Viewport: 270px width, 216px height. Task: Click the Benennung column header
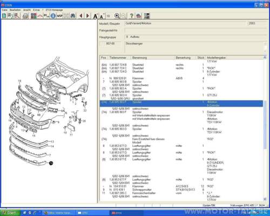[152, 58]
